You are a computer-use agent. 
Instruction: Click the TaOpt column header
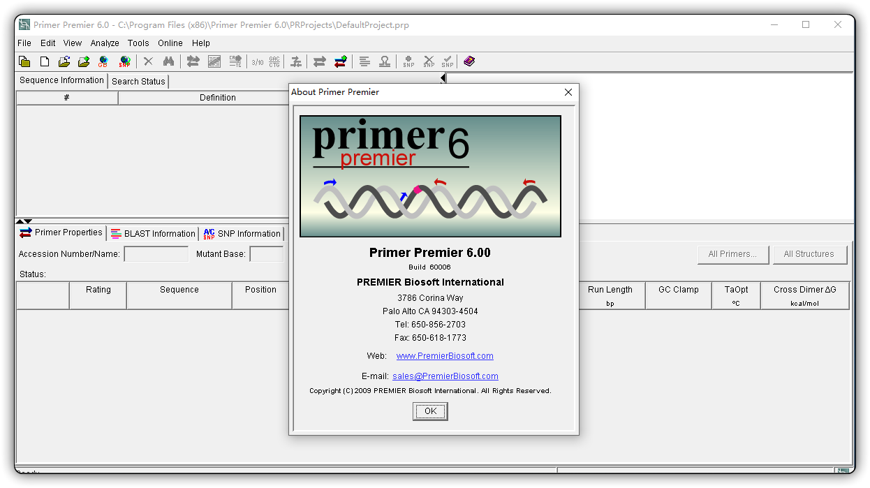click(x=736, y=295)
